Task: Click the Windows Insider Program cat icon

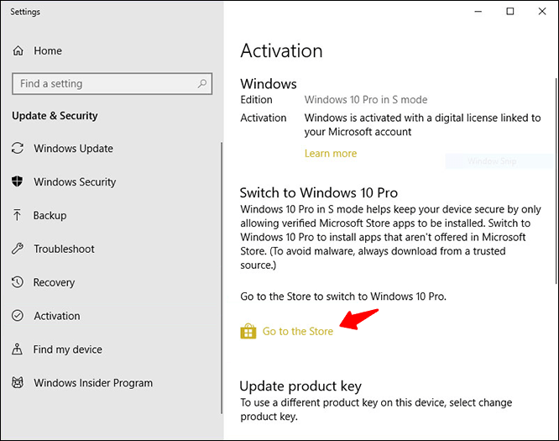Action: pos(18,382)
